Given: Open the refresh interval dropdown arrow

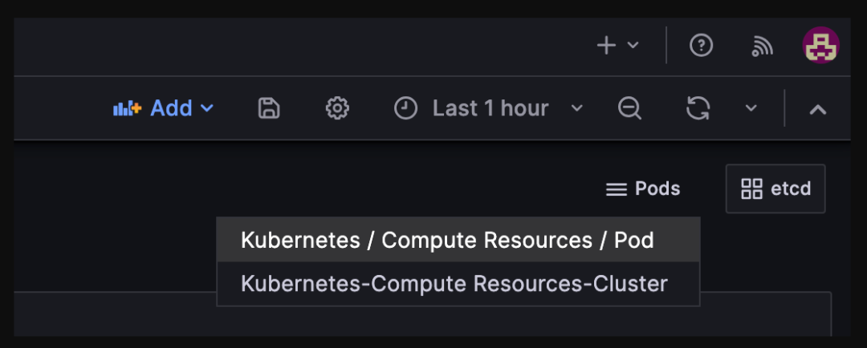Looking at the screenshot, I should coord(751,108).
